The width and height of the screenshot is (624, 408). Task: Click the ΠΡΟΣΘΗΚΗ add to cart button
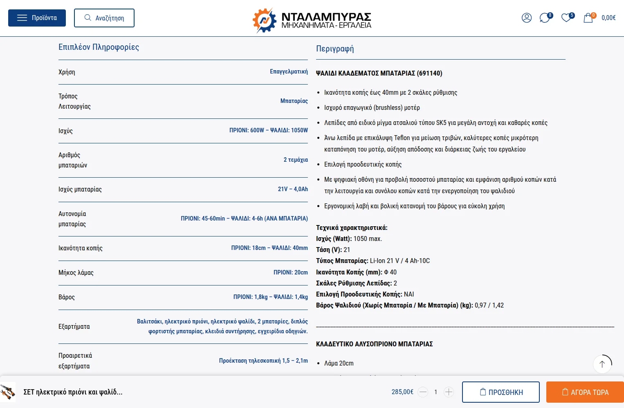pyautogui.click(x=501, y=392)
